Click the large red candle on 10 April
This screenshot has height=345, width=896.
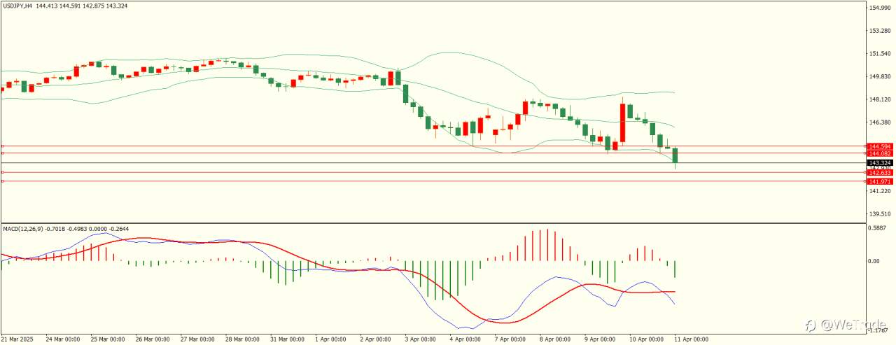tap(622, 123)
